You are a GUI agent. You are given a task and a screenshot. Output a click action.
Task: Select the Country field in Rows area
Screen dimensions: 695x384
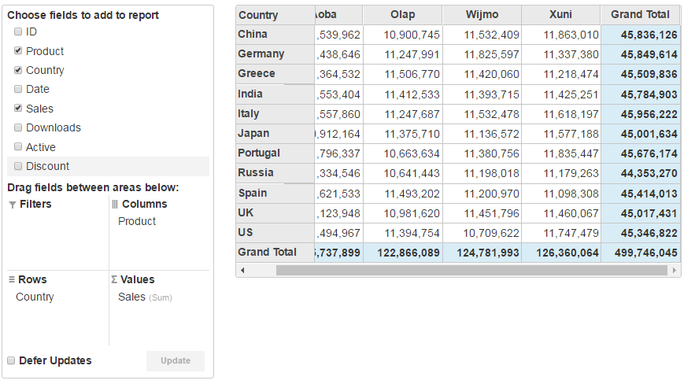pos(35,297)
